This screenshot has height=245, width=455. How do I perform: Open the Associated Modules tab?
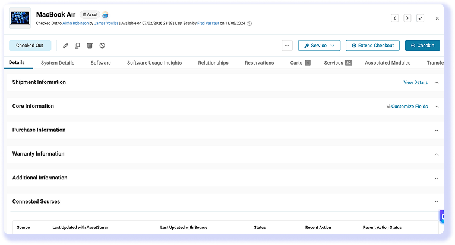[x=388, y=63]
